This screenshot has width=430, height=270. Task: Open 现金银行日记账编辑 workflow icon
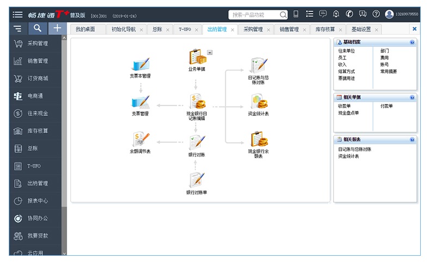(196, 102)
